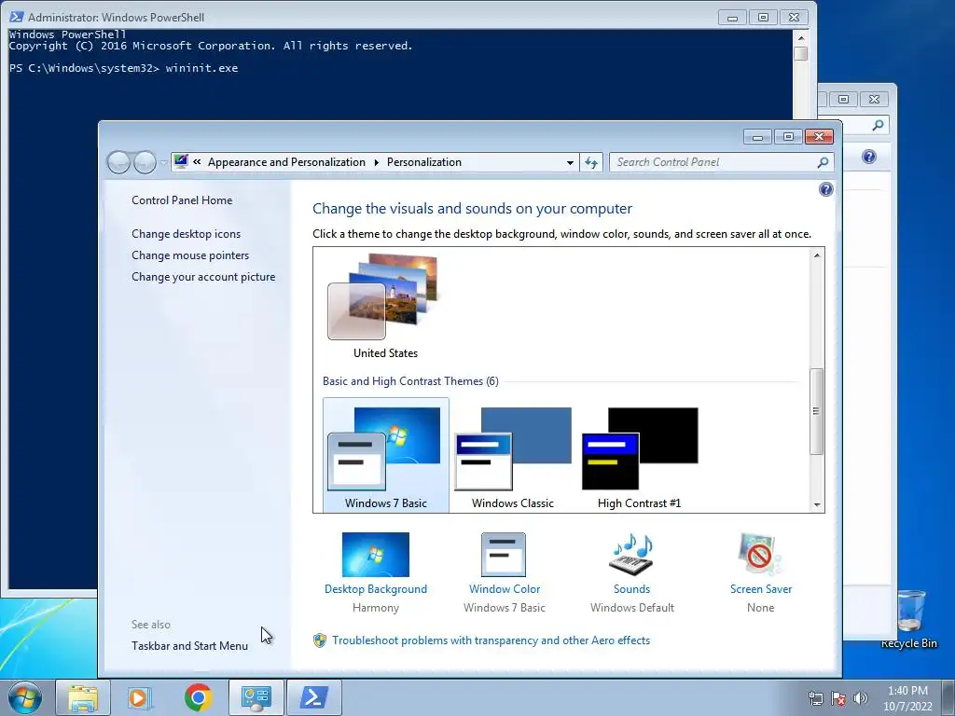Open Help in the Personalization window

826,189
